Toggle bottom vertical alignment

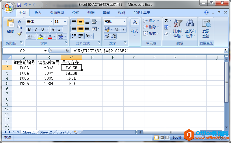(x=87, y=22)
